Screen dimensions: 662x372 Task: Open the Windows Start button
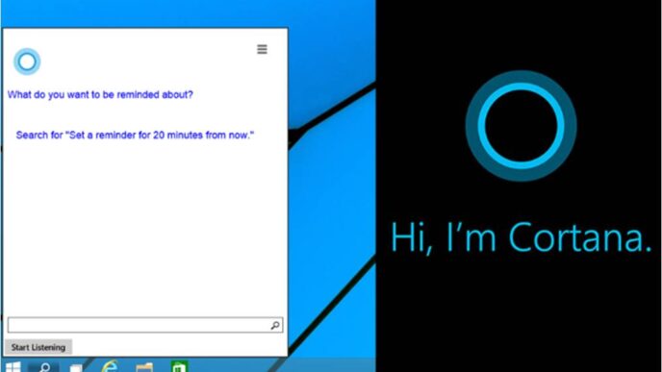coord(13,366)
